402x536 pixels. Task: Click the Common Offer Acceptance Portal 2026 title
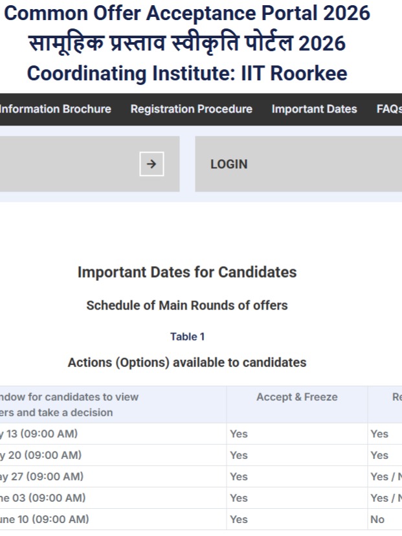tap(187, 13)
